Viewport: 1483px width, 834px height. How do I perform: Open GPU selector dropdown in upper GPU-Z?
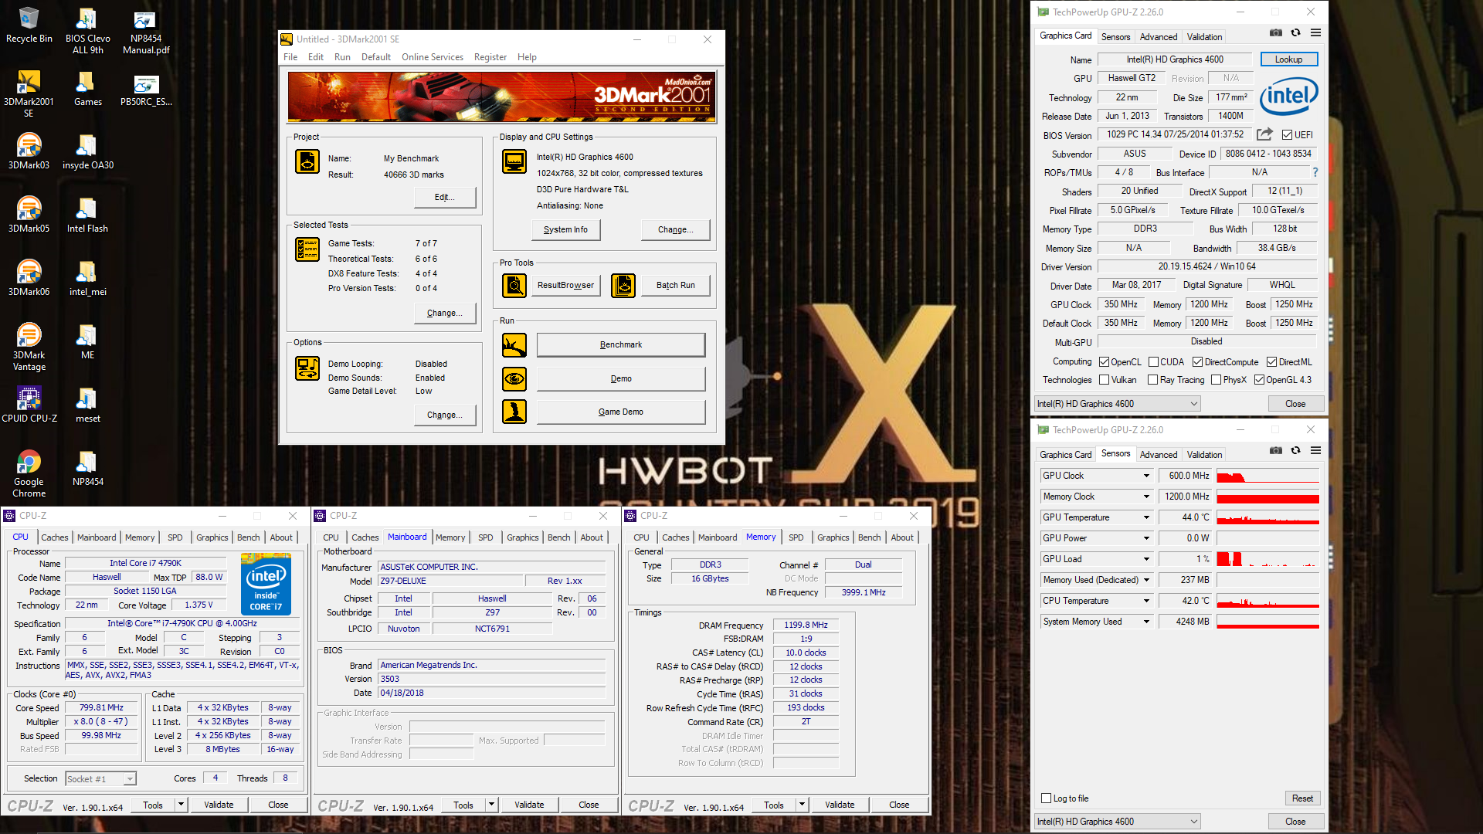pyautogui.click(x=1117, y=404)
